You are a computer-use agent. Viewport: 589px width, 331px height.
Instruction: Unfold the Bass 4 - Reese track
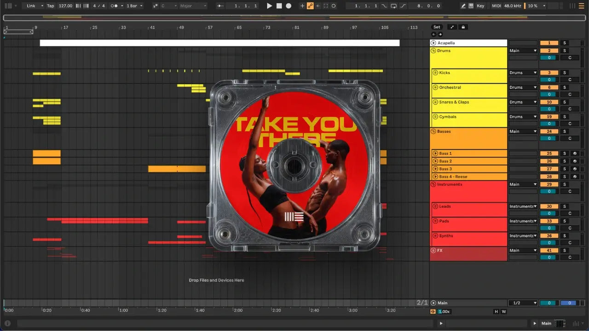pyautogui.click(x=435, y=177)
